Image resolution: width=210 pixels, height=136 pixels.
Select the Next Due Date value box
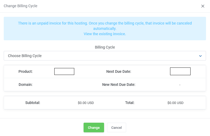pos(180,71)
